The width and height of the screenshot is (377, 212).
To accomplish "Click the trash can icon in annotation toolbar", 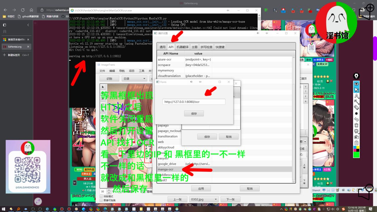I will pos(356,125).
